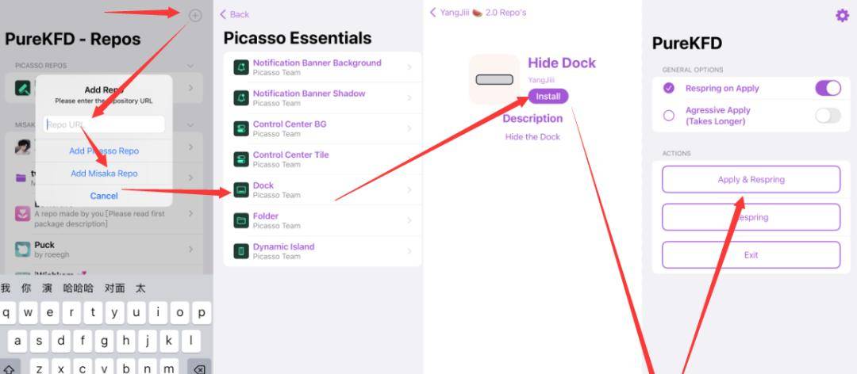Screen dimensions: 857x374
Task: Tap the Notification Banner Background bell icon
Action: tap(240, 67)
